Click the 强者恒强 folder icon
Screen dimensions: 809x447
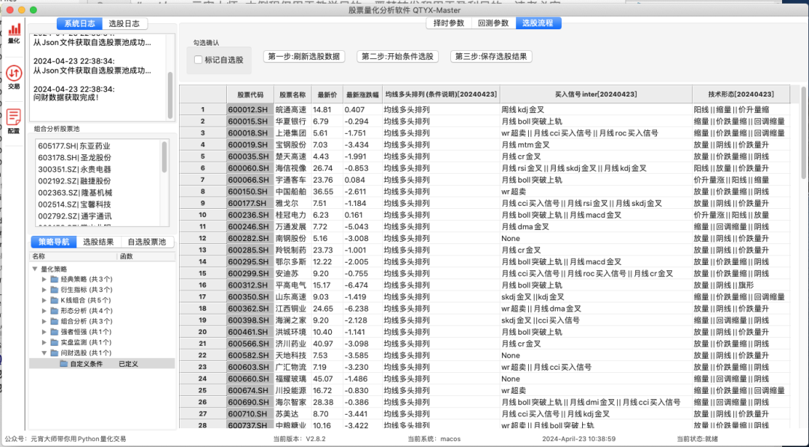[x=54, y=332]
